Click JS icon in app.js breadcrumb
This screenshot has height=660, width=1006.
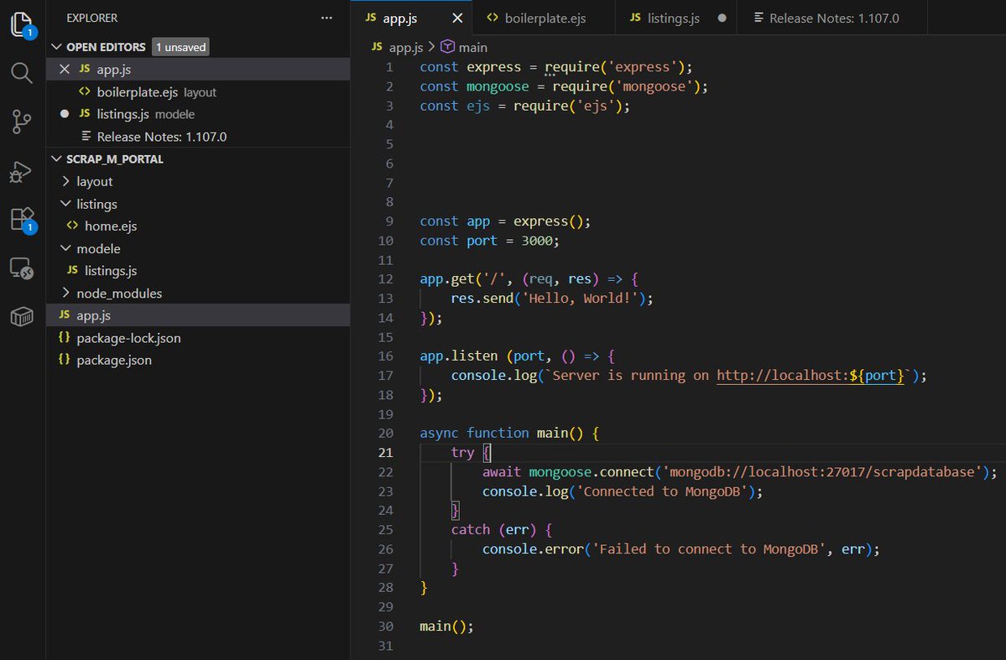pyautogui.click(x=378, y=47)
